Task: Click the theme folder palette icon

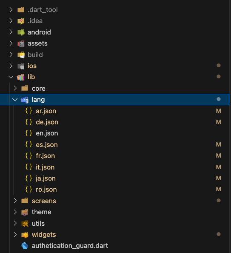Action: click(x=25, y=212)
